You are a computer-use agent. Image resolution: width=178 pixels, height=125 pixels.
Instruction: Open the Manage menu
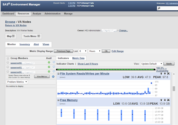click(68, 14)
